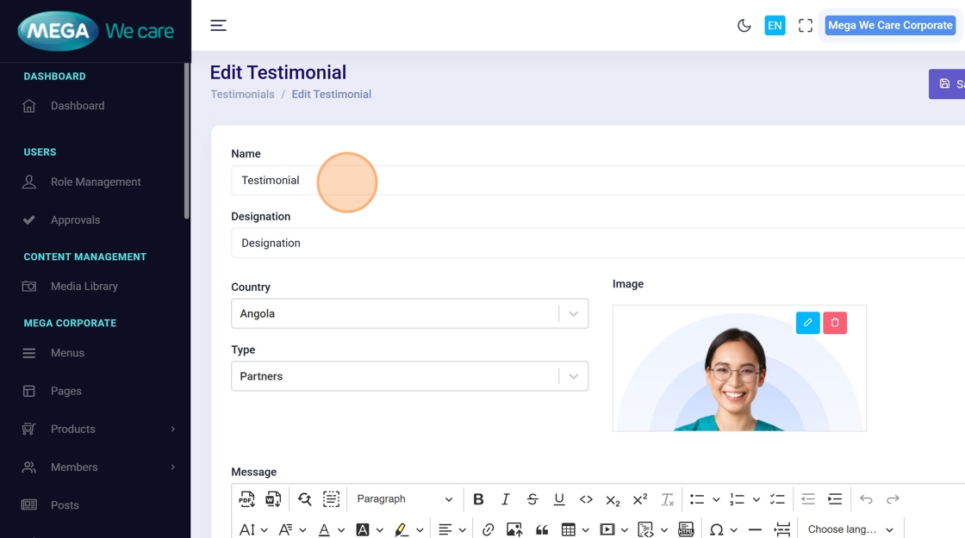Go to Testimonials breadcrumb link
This screenshot has height=538, width=965.
(x=242, y=95)
